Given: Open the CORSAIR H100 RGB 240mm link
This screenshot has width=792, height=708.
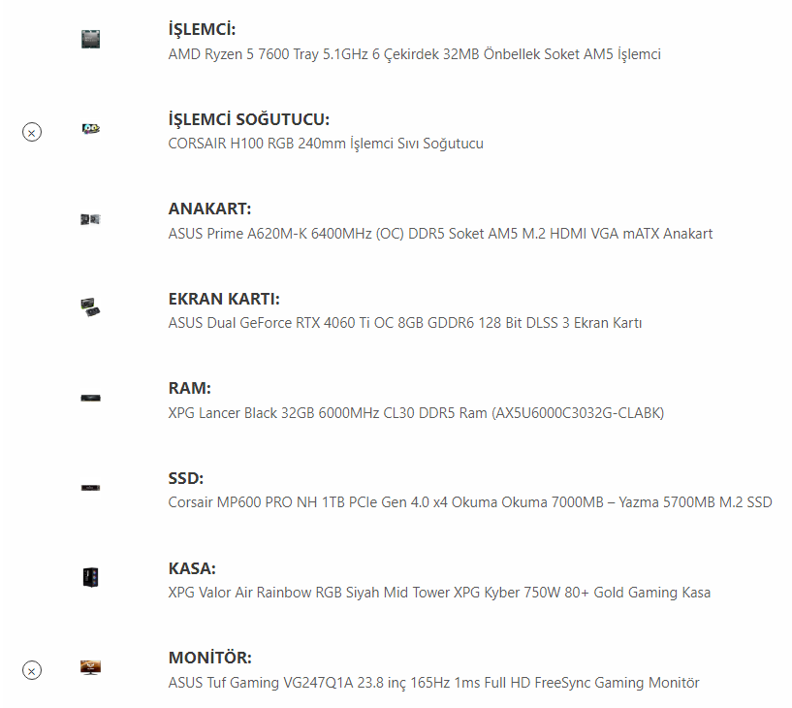Looking at the screenshot, I should 326,144.
